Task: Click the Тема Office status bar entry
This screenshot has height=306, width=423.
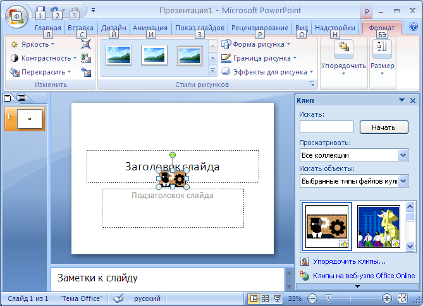Action: (x=81, y=298)
